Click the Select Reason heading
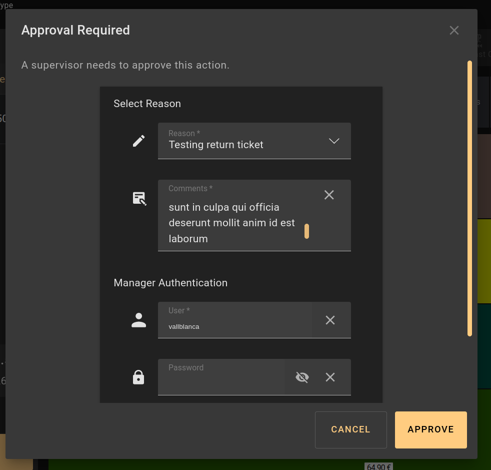This screenshot has height=470, width=491. pos(147,104)
